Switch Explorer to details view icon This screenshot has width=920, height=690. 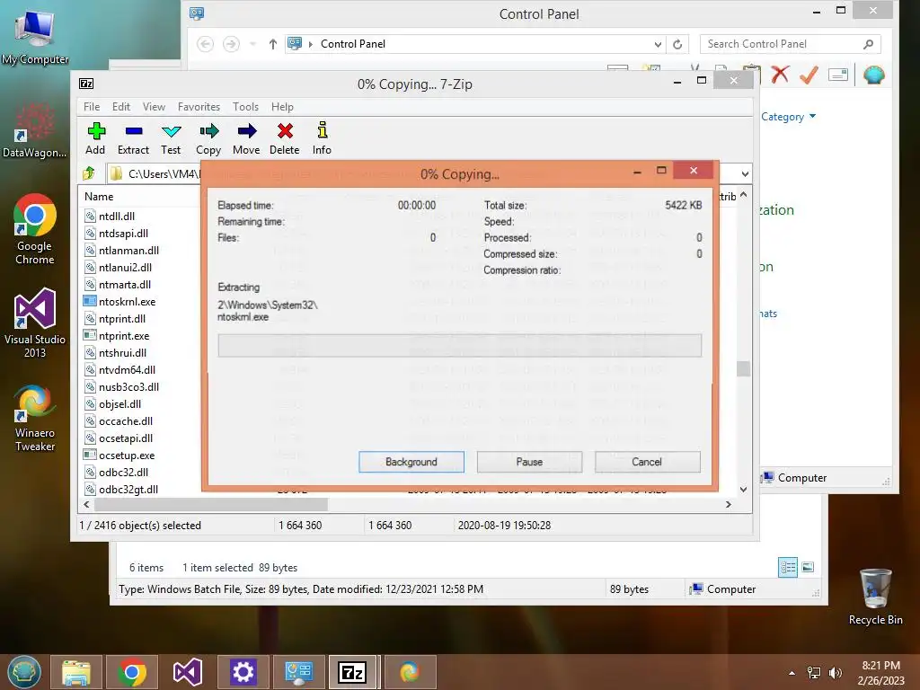tap(788, 567)
